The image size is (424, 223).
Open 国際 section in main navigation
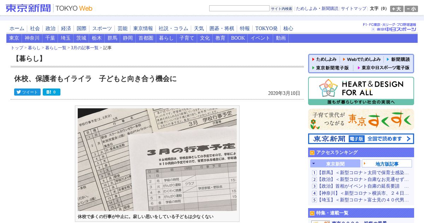coord(82,29)
